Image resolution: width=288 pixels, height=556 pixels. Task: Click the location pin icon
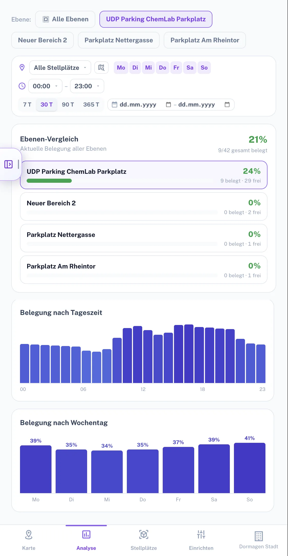[x=22, y=68]
